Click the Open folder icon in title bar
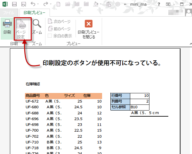 point(68,4)
